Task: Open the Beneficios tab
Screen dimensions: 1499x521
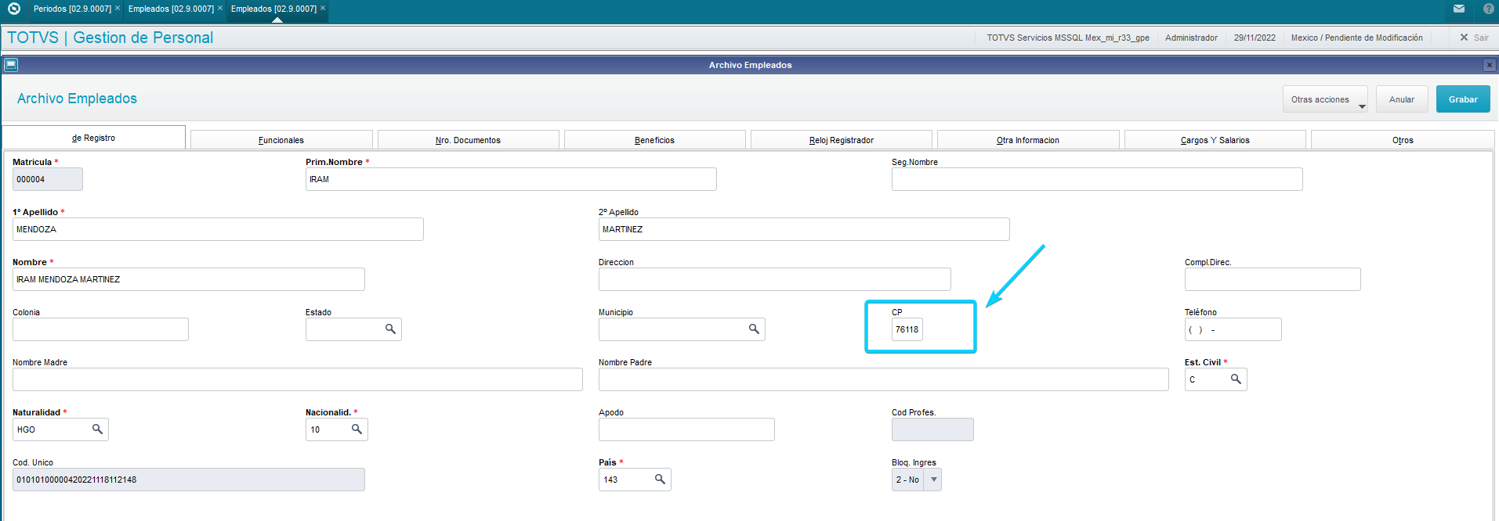Action: [654, 140]
